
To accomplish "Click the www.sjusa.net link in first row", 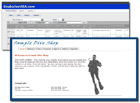I will point(101,30).
